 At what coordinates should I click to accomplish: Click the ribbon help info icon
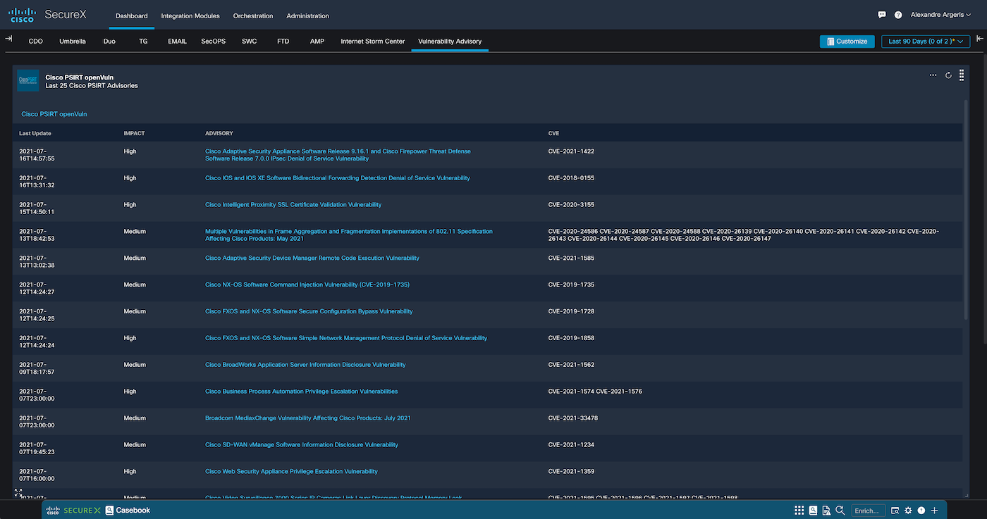pos(921,511)
